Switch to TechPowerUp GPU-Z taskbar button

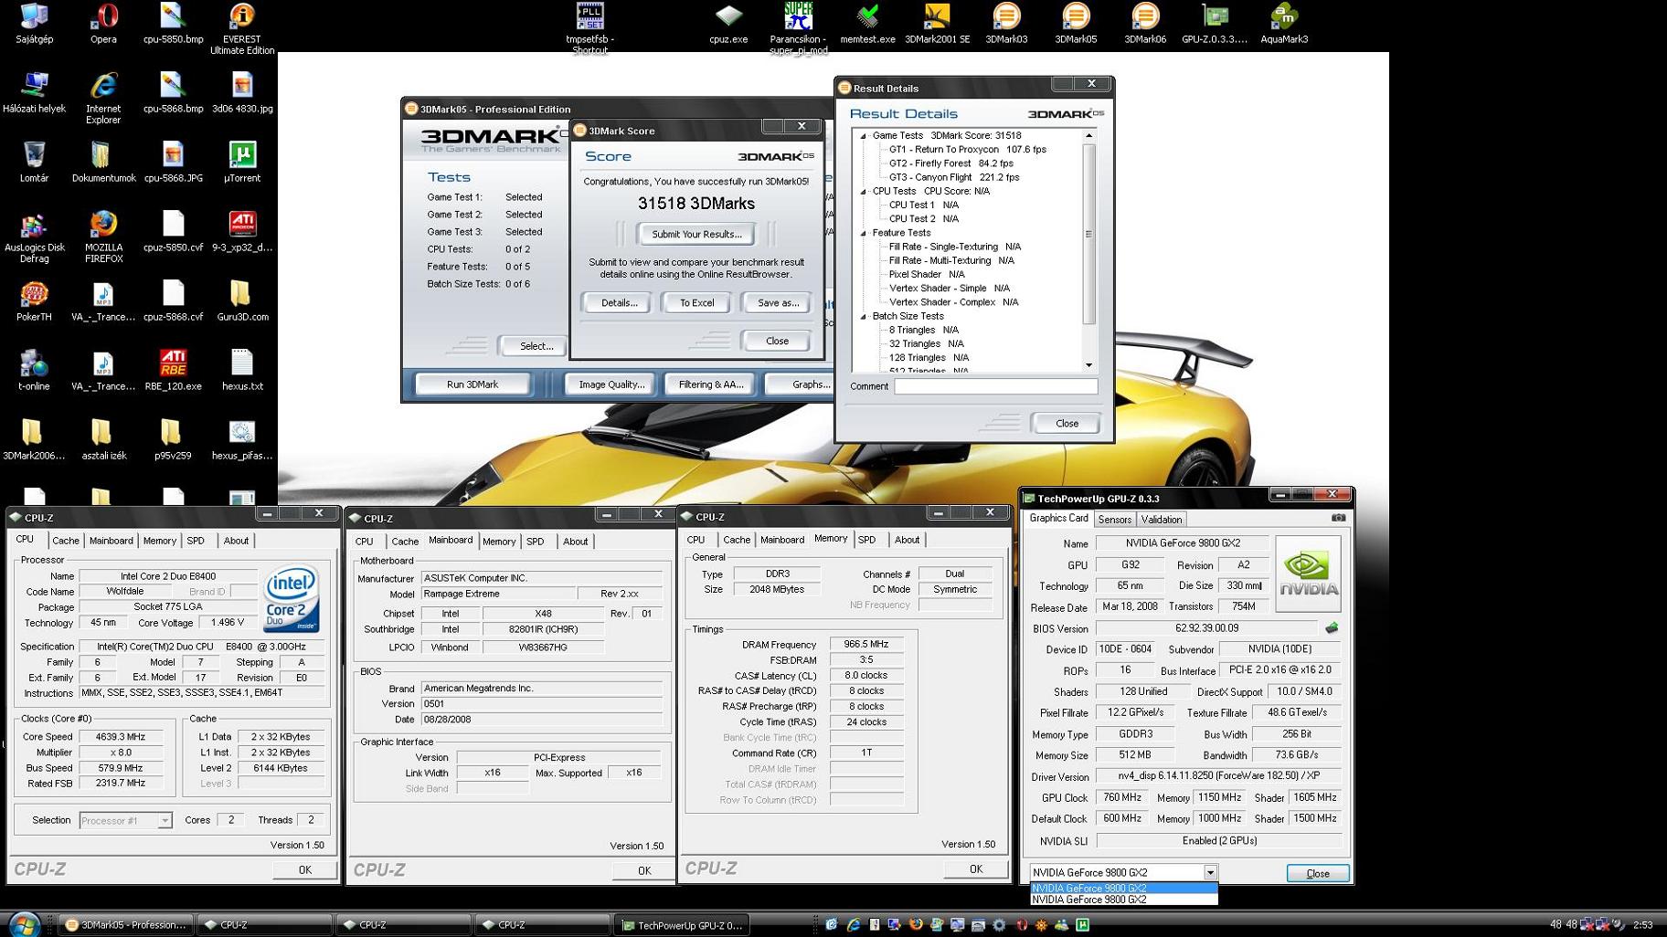[x=680, y=925]
